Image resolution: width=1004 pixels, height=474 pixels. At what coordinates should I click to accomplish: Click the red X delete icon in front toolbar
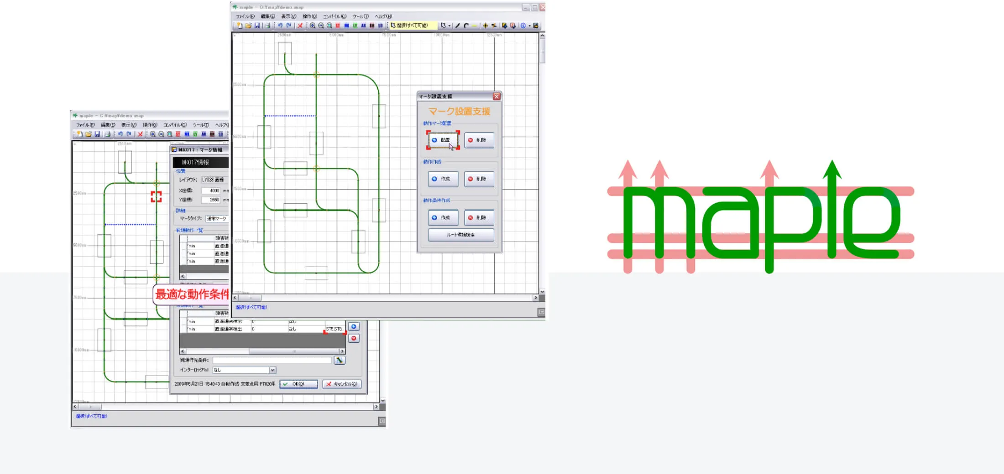coord(300,26)
